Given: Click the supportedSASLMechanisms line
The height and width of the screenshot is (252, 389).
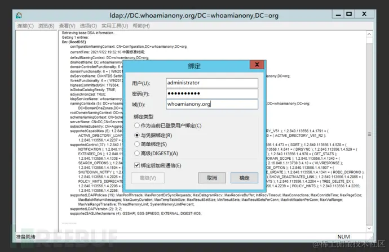Looking at the screenshot, I should [136, 213].
